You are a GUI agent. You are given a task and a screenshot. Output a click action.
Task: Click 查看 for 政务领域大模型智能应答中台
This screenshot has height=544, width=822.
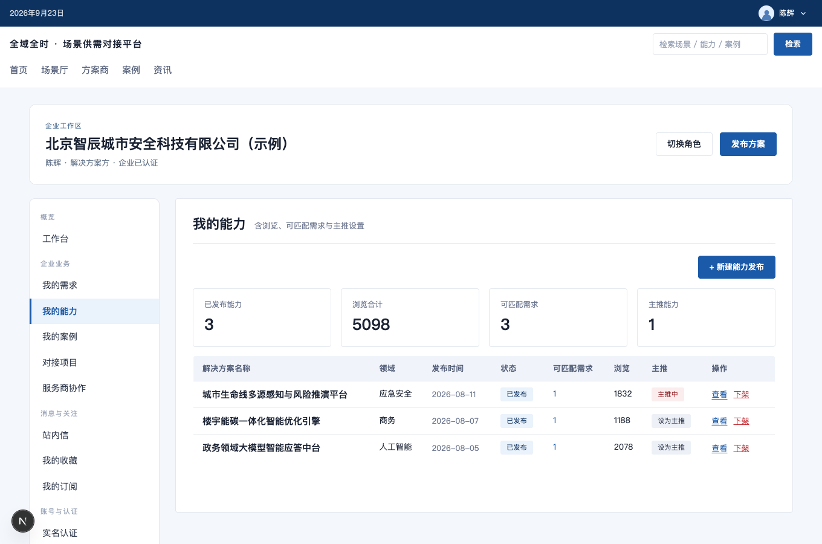tap(719, 448)
